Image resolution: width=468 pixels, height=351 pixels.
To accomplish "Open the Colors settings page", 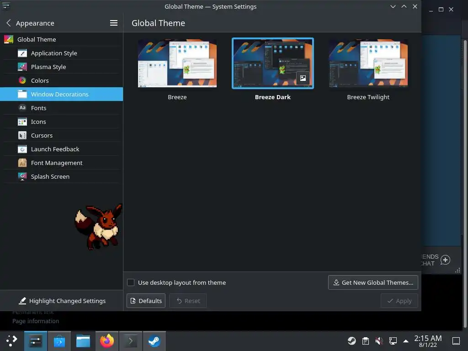I will (x=62, y=80).
